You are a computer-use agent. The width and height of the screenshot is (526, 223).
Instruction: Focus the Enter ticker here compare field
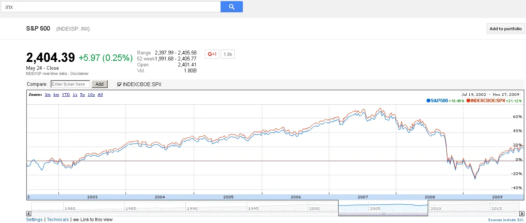click(70, 84)
